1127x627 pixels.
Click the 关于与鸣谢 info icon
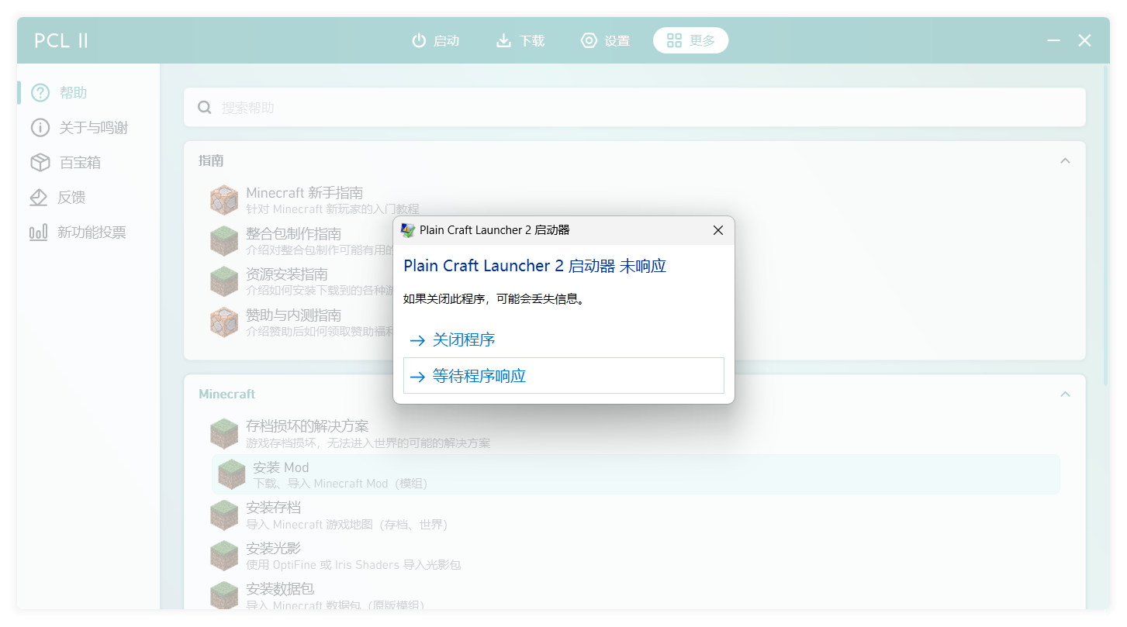pos(40,128)
